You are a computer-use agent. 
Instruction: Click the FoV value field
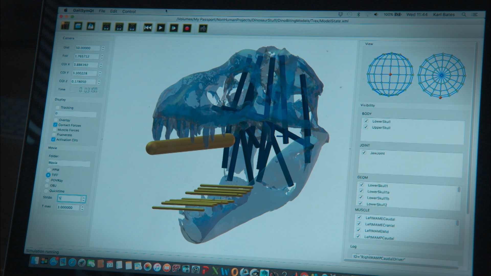point(86,56)
